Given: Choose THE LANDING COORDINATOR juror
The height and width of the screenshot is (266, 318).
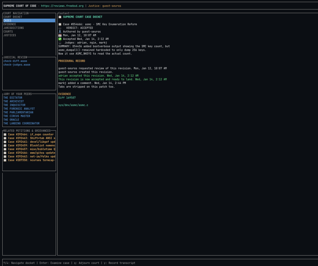Looking at the screenshot, I should tap(21, 124).
